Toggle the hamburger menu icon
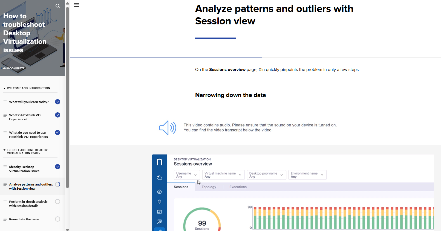Screen dimensions: 441x231 [77, 5]
